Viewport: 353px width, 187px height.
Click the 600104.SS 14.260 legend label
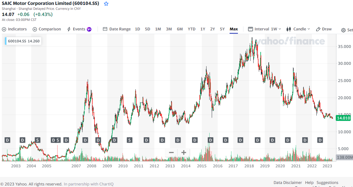click(23, 41)
